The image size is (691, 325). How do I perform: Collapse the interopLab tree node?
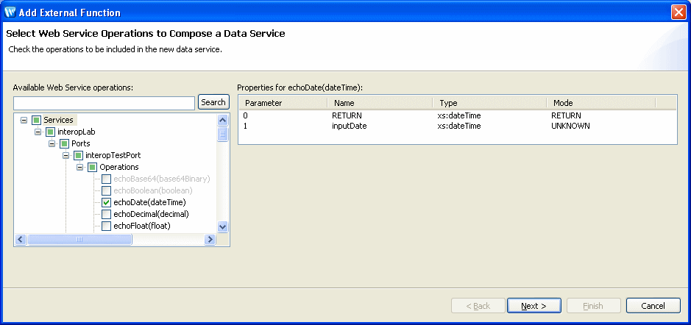point(38,132)
